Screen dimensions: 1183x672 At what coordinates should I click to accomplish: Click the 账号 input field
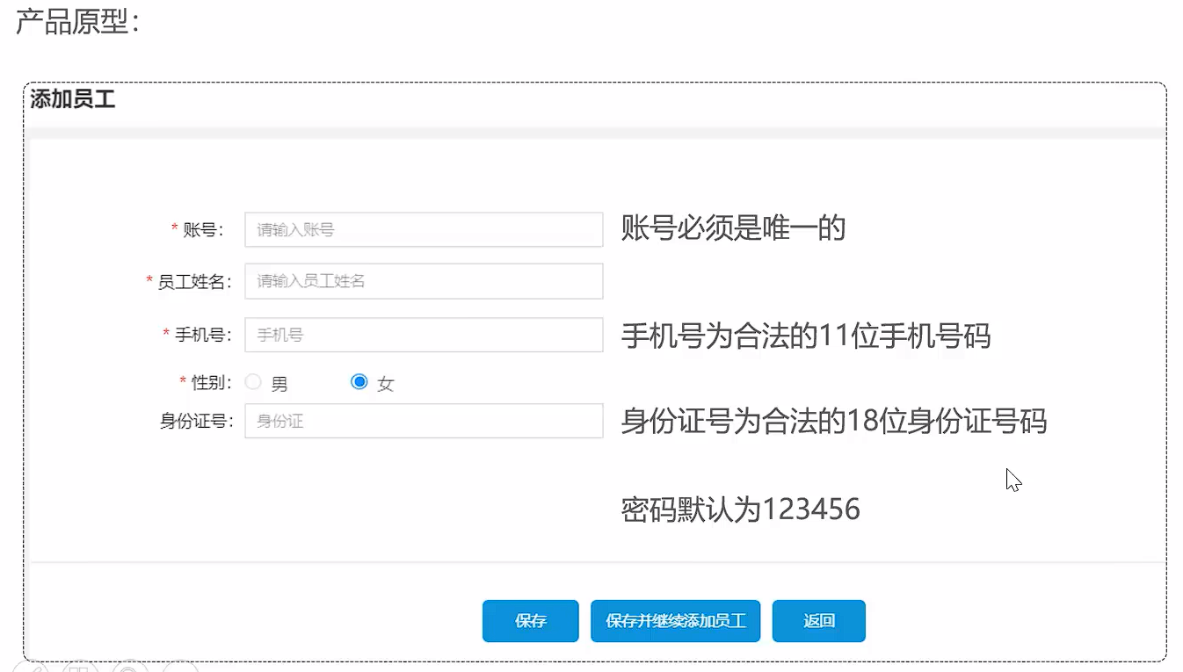[x=423, y=230]
